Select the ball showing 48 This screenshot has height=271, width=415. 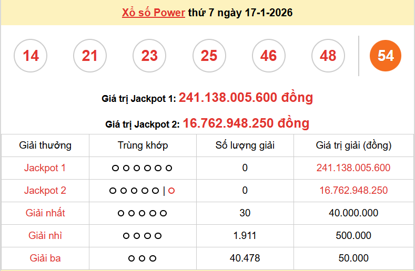(x=328, y=56)
